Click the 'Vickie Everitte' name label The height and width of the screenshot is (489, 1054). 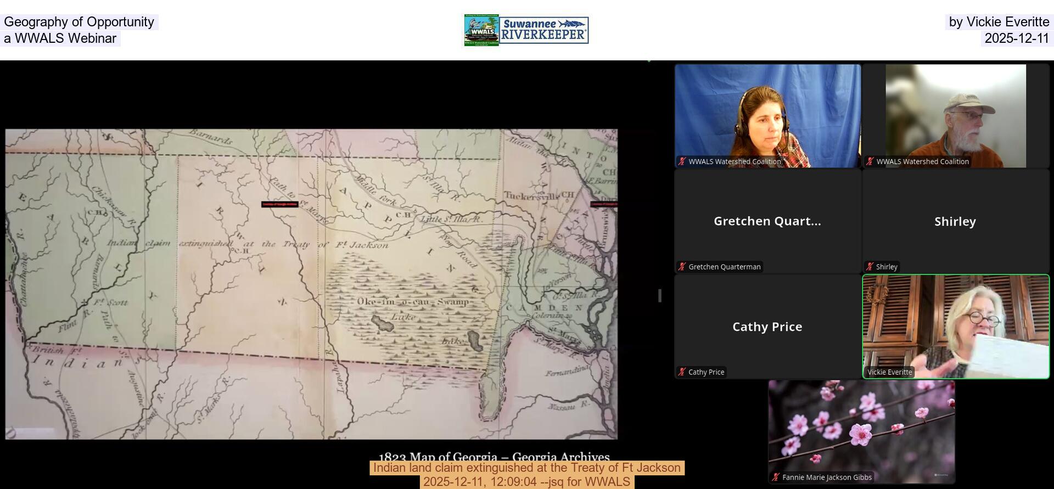[x=890, y=372]
